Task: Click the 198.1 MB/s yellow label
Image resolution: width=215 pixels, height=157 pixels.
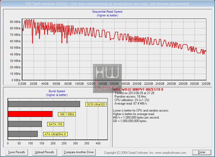Action: (x=67, y=114)
